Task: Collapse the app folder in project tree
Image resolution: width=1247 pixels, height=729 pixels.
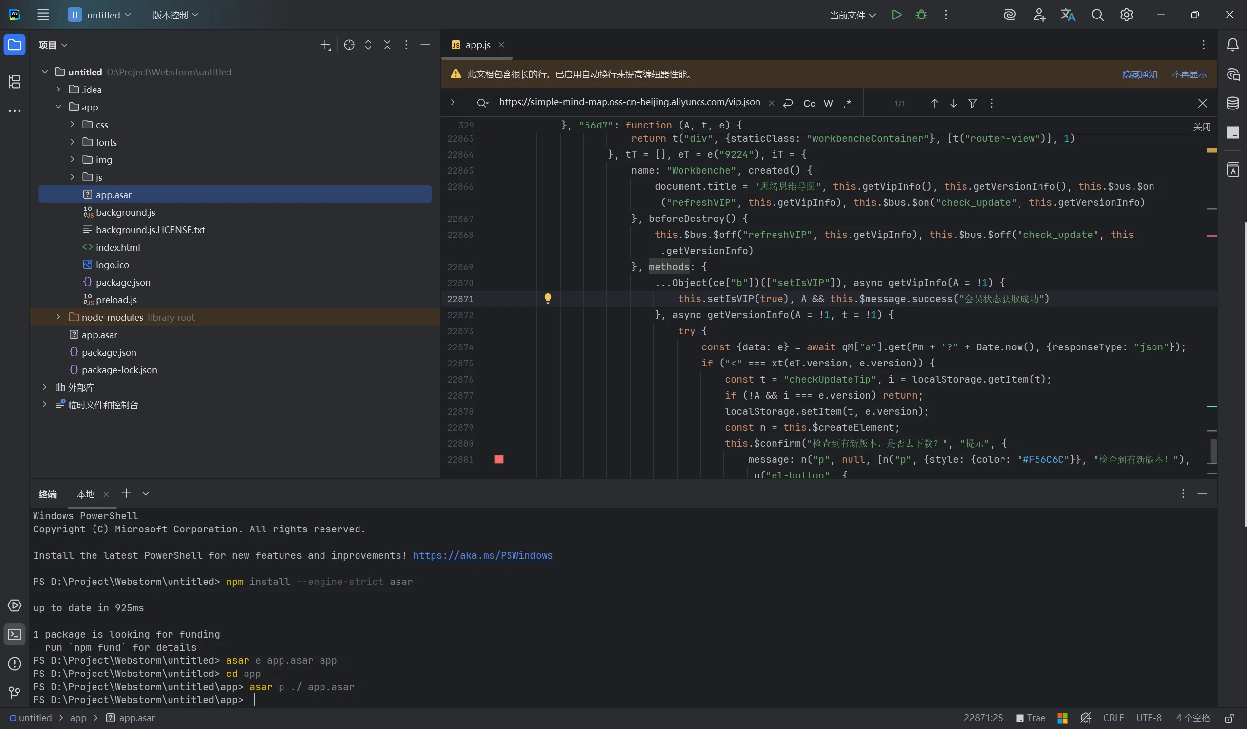Action: point(58,107)
